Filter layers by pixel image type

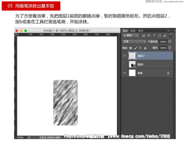[144, 36]
